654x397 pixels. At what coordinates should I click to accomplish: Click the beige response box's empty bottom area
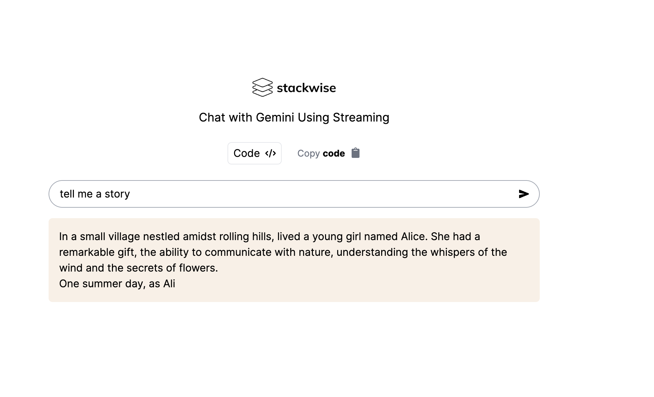coord(294,296)
